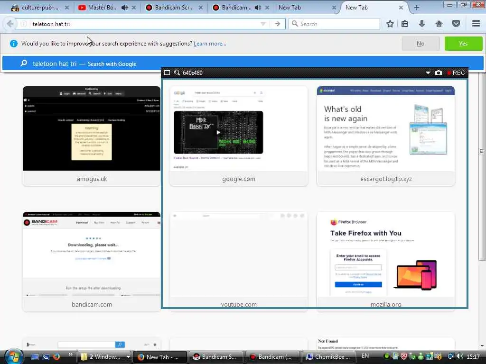Select 'teletoon hat tri — Search with Google'
Image resolution: width=486 pixels, height=364 pixels.
click(243, 64)
